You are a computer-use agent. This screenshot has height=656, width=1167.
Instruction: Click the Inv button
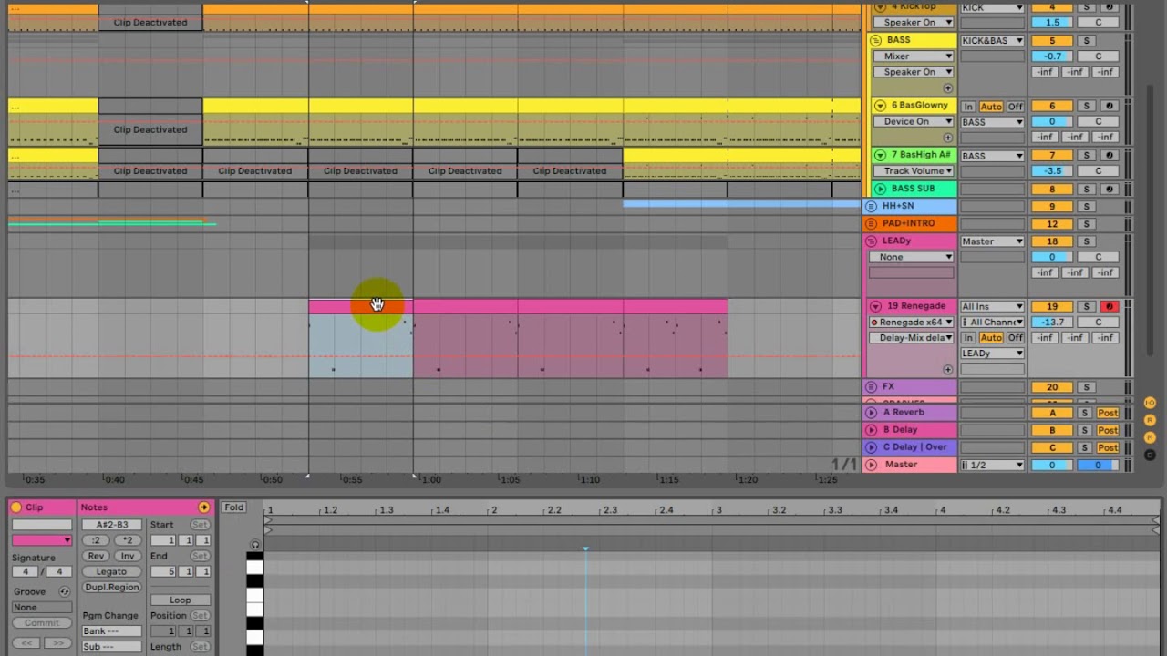(128, 556)
